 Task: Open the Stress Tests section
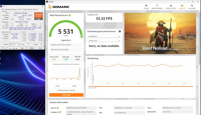coord(171,7)
